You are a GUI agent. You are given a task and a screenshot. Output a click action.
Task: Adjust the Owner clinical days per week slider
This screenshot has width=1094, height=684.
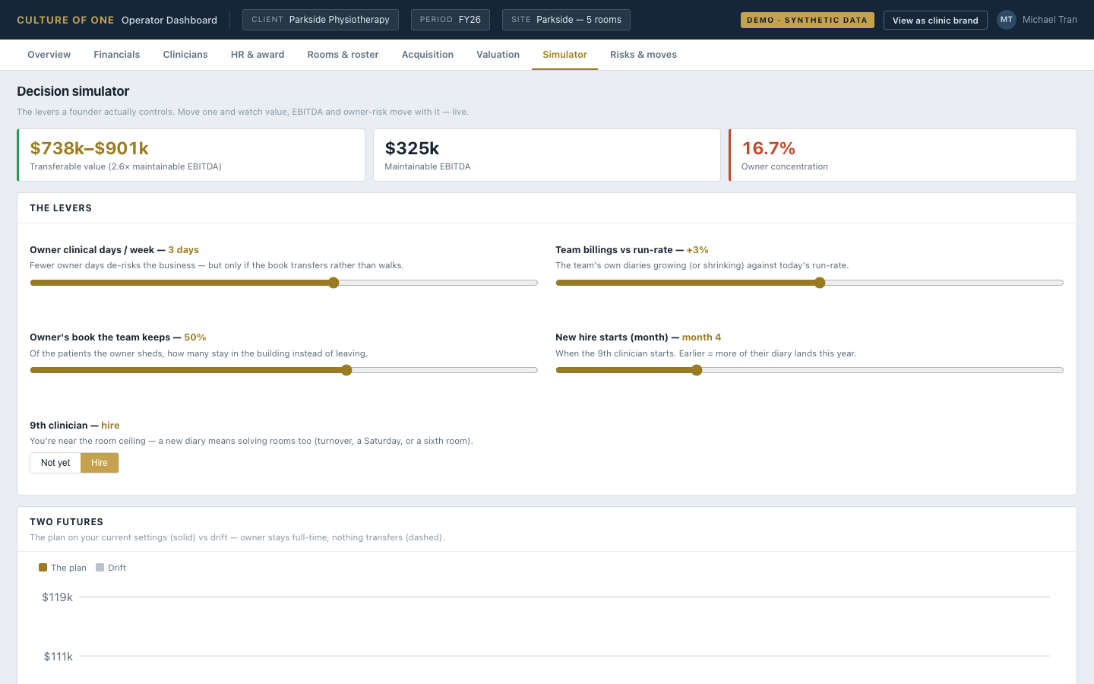[x=283, y=283]
